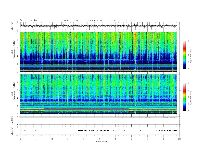Click the "2" tick on the time axis
Viewport: 202px width, 156px height.
coord(52,139)
